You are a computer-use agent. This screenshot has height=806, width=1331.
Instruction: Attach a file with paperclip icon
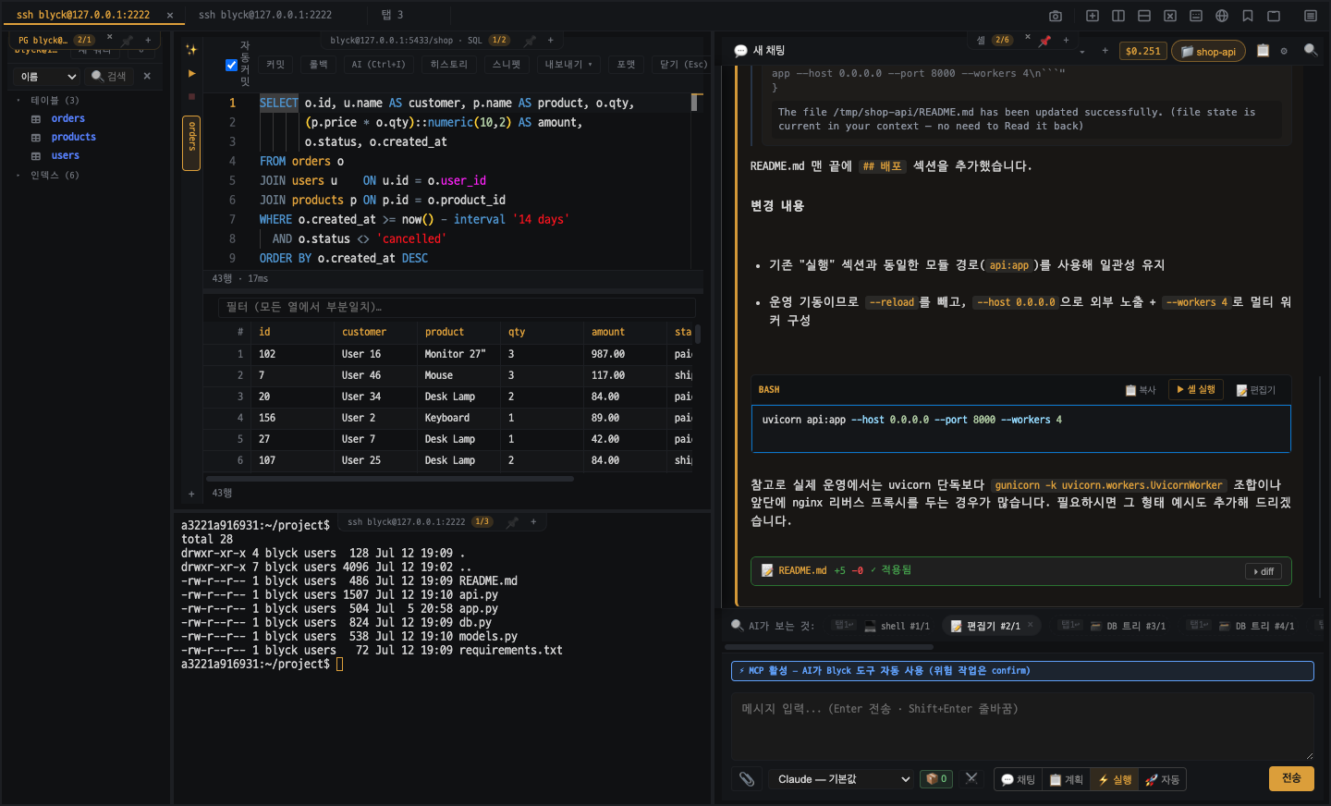[747, 779]
